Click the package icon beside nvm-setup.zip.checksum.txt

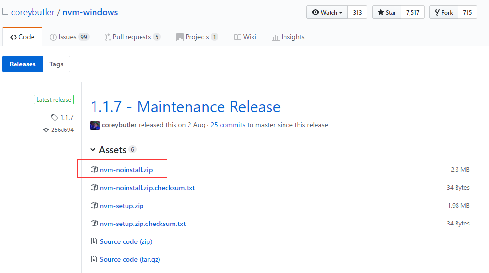(94, 223)
